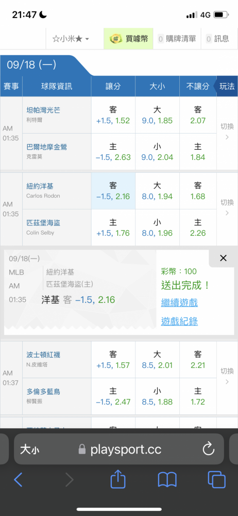Select 坦帕灣光芒 大 9.0, 1.85 option
The height and width of the screenshot is (516, 238).
pos(157,115)
